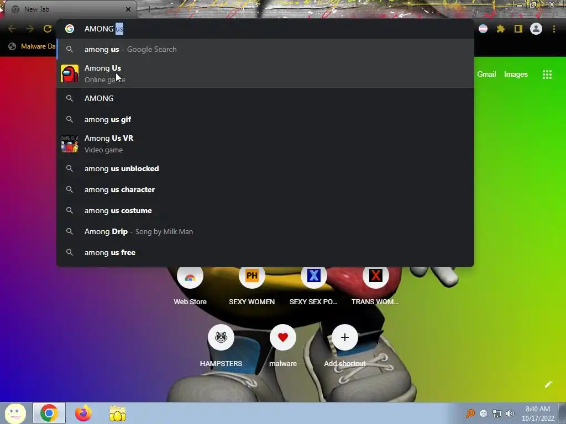Launch Firefox from the taskbar
The width and height of the screenshot is (566, 424).
83,413
